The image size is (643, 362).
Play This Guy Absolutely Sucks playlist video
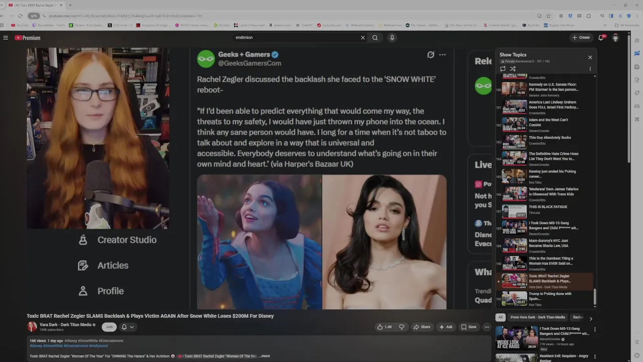click(545, 142)
